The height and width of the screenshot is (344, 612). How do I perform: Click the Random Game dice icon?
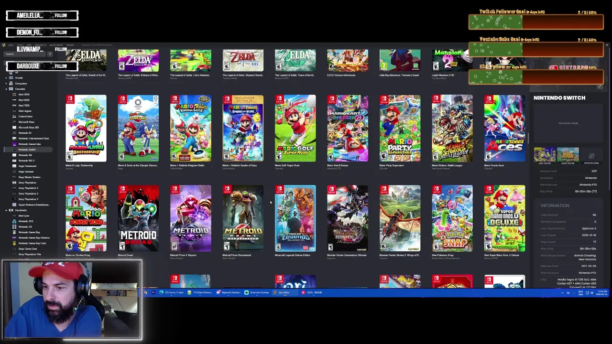tap(591, 156)
